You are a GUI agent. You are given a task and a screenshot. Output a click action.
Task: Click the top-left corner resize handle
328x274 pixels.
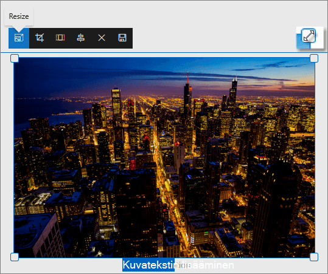point(15,58)
